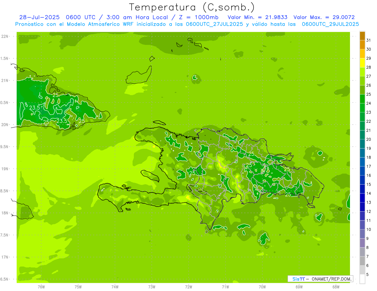Image resolution: width=377 pixels, height=291 pixels.
Task: Select the date "28-Jul-2025" in header
Action: point(40,17)
